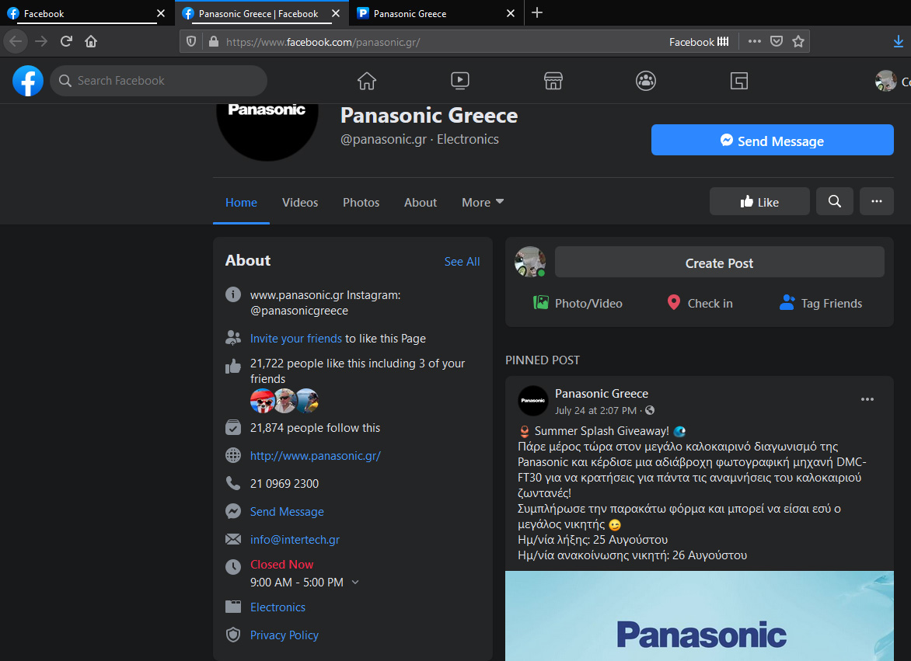Click the Send Message blue button

[x=772, y=140]
